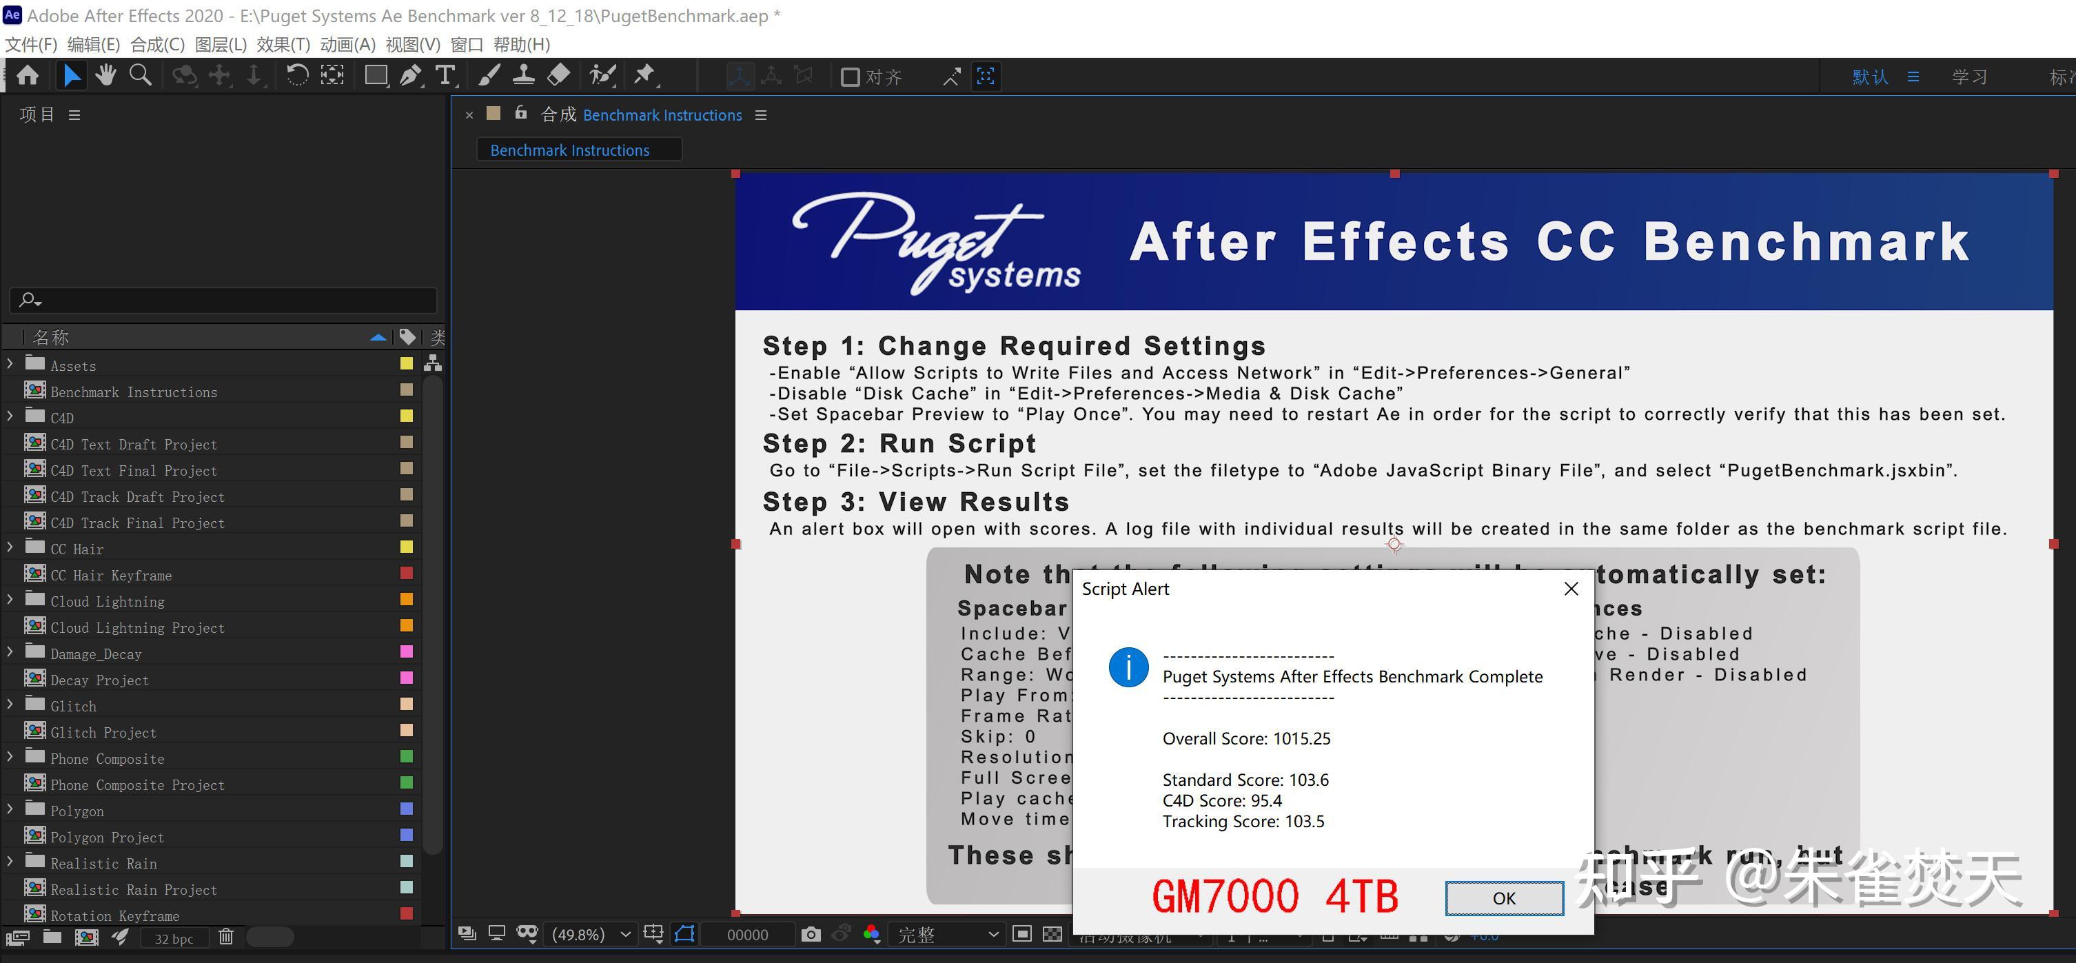Expand the Assets folder
2076x963 pixels.
[x=10, y=364]
